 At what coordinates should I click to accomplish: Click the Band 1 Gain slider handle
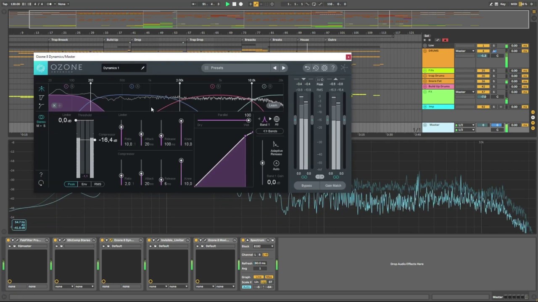pyautogui.click(x=262, y=163)
